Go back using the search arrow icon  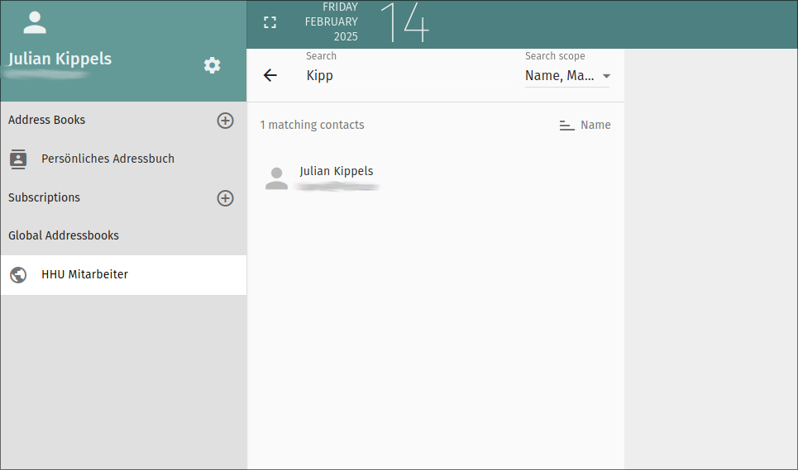(x=270, y=75)
